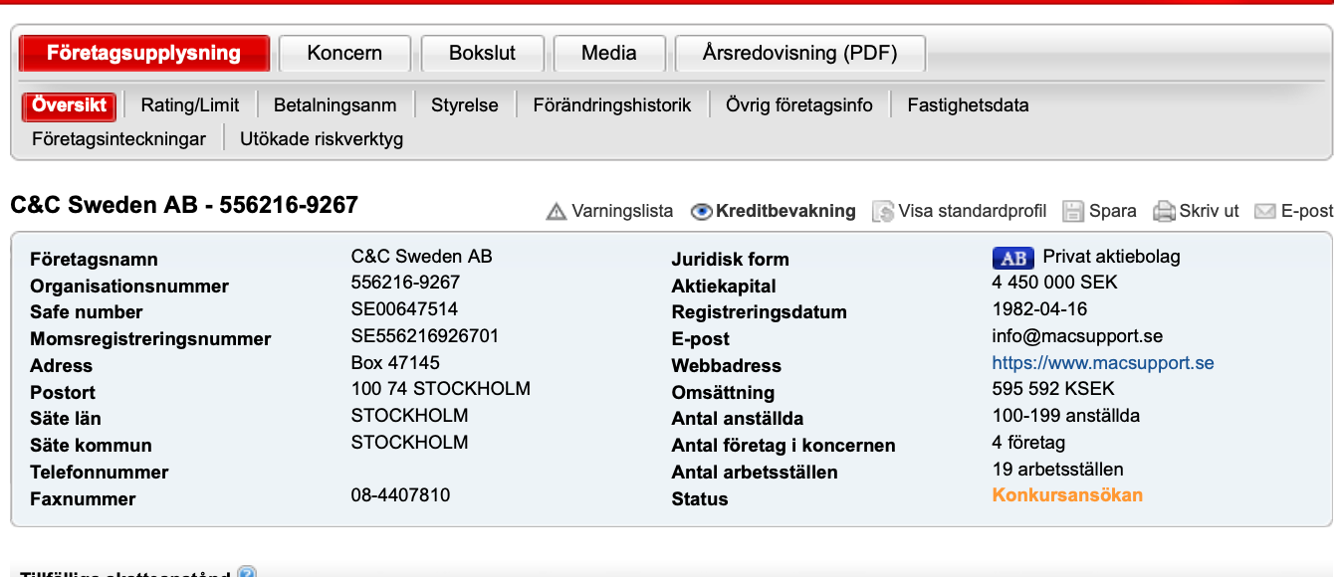Click the Aktiekapital value 4 450 000 SEK
The image size is (1342, 577).
click(x=1055, y=283)
